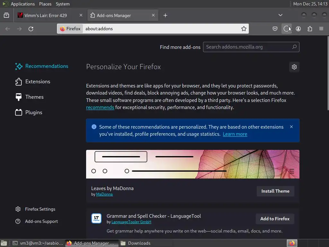
Task: Select the Add-ons Manager tab
Action: 123,15
